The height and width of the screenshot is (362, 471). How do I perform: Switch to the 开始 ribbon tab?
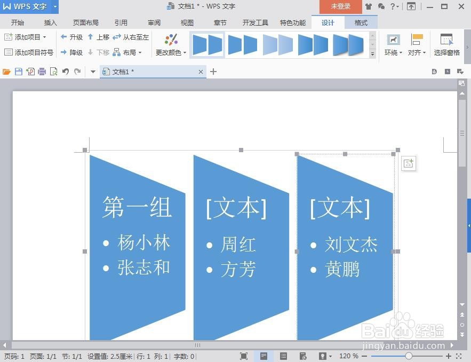coord(18,22)
